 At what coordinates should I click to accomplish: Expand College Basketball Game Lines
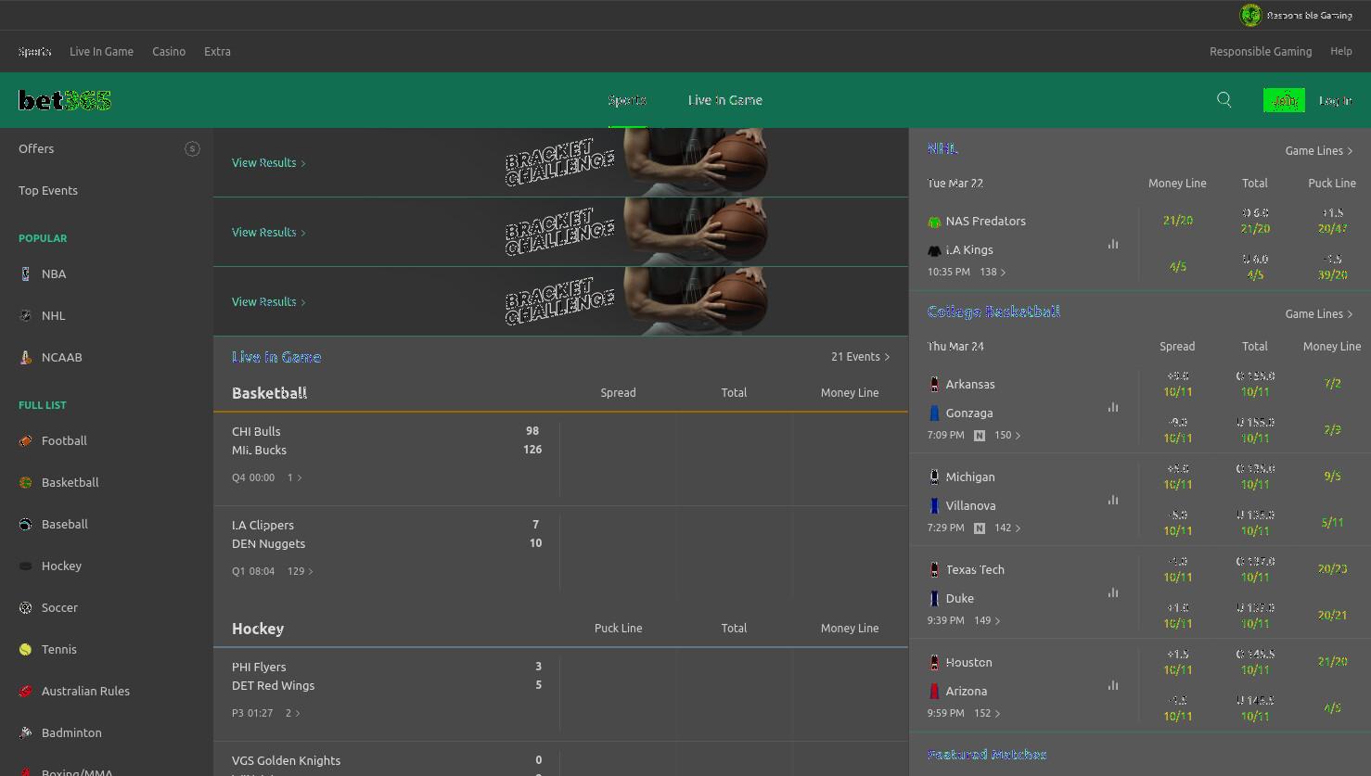(1319, 313)
